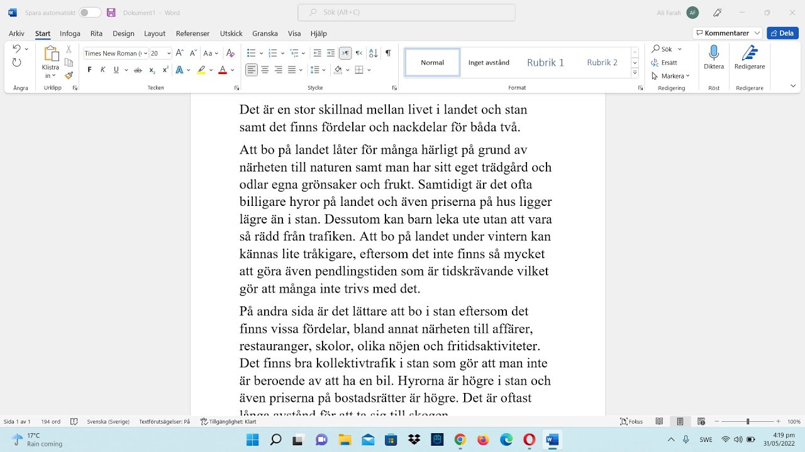Expand the borders dropdown arrow
The width and height of the screenshot is (805, 452).
point(369,70)
